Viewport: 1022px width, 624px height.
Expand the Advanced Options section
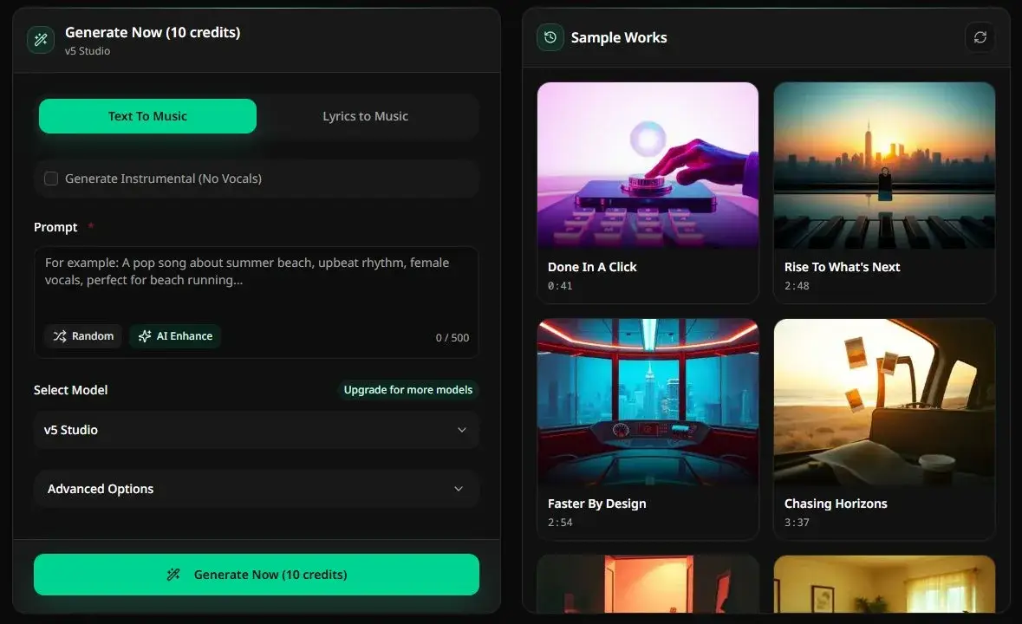tap(257, 489)
